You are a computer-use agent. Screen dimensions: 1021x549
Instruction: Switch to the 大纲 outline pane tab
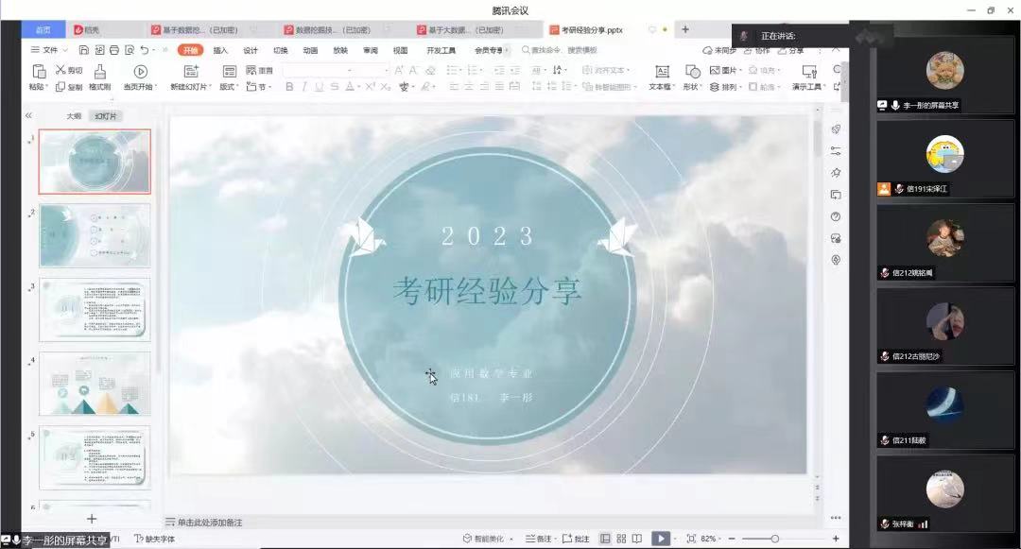pyautogui.click(x=74, y=116)
